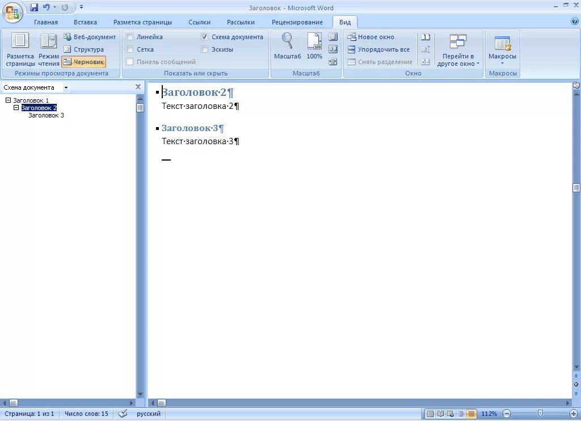Click Снять разделение

click(380, 62)
